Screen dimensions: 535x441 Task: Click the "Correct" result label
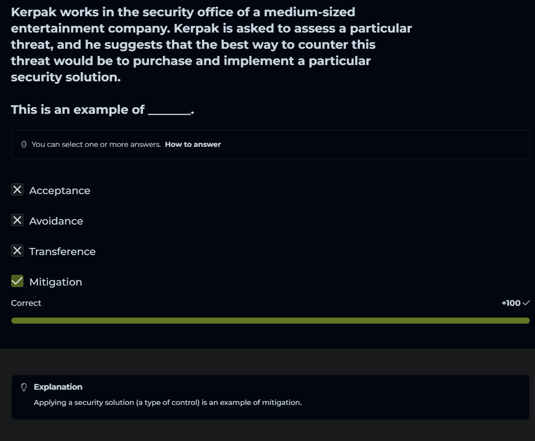[26, 303]
